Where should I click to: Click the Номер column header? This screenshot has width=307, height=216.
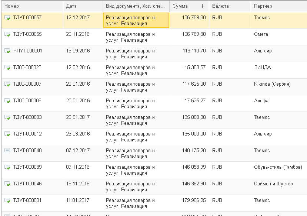[x=11, y=6]
